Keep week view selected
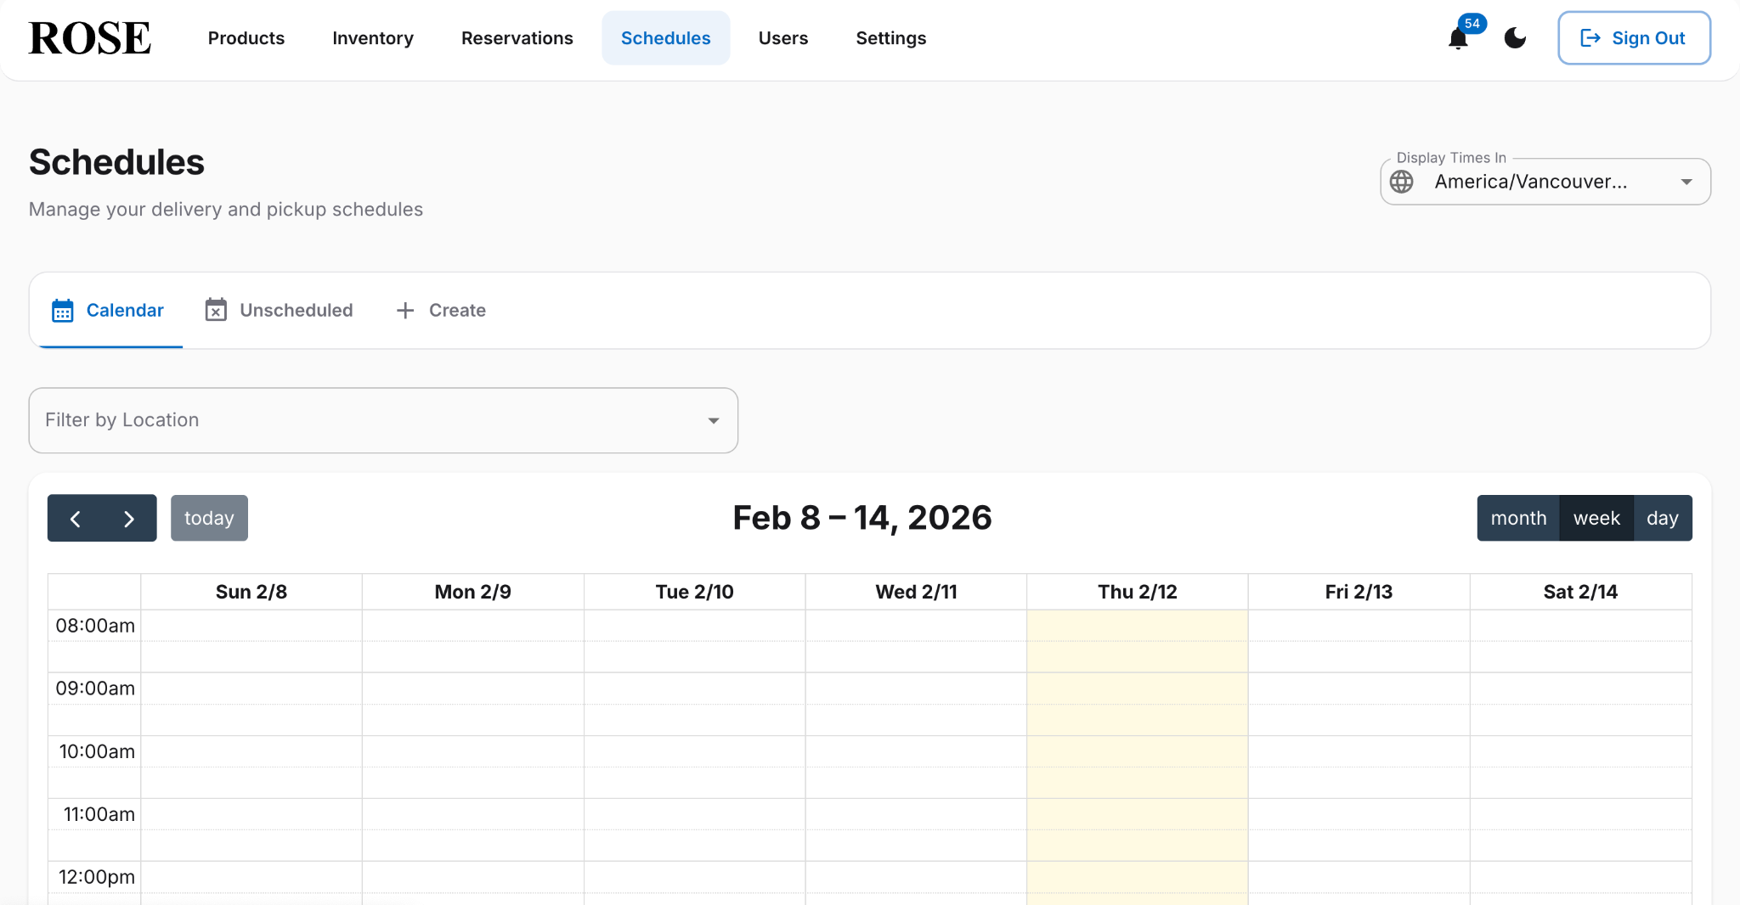 click(x=1595, y=518)
